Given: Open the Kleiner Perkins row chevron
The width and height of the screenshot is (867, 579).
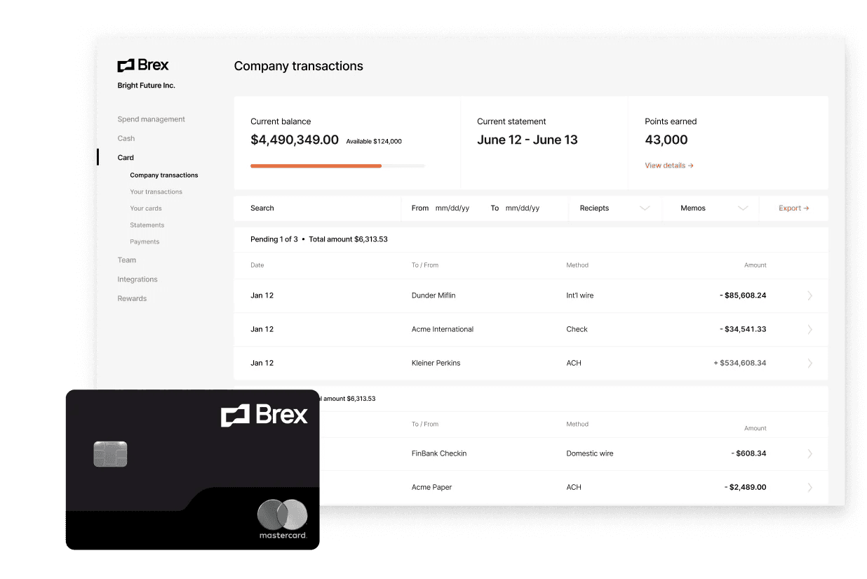Looking at the screenshot, I should pos(810,363).
